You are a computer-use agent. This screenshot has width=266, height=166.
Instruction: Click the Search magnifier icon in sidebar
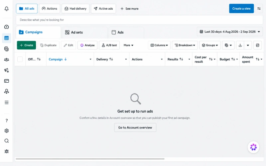[x=6, y=141]
